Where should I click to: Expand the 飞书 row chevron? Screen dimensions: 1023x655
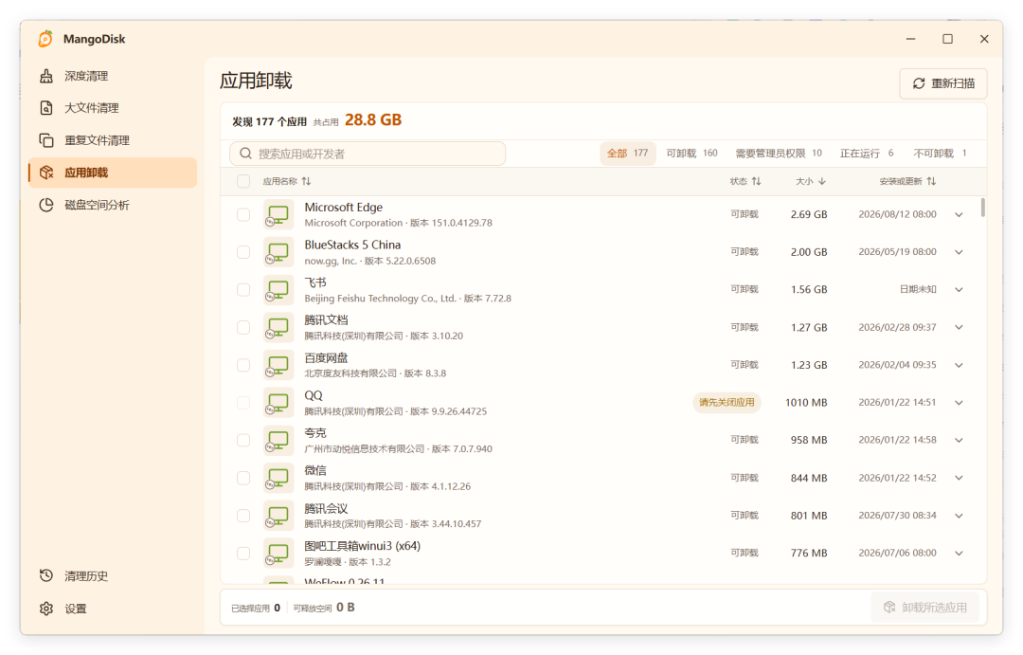coord(959,289)
